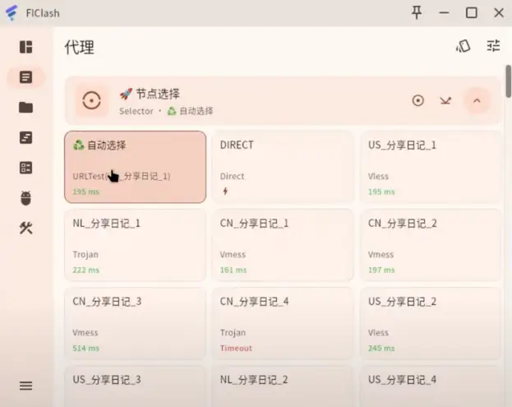This screenshot has width=512, height=407.
Task: Select US_分享日记_4 proxy card
Action: [431, 386]
